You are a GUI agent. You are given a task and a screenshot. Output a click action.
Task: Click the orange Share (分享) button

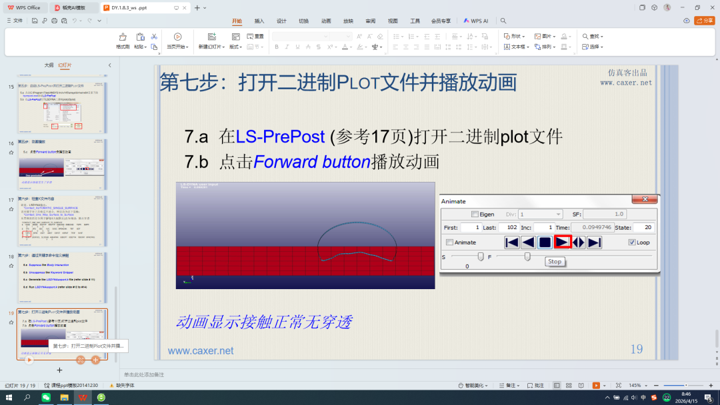click(x=705, y=21)
